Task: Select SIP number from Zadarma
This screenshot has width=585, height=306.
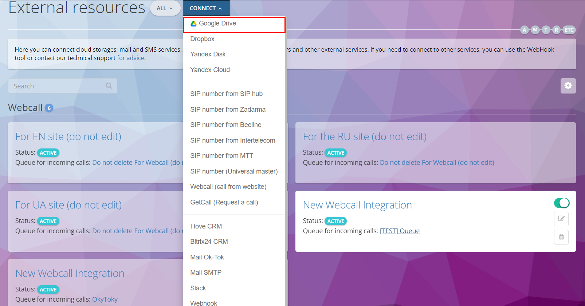Action: tap(228, 110)
